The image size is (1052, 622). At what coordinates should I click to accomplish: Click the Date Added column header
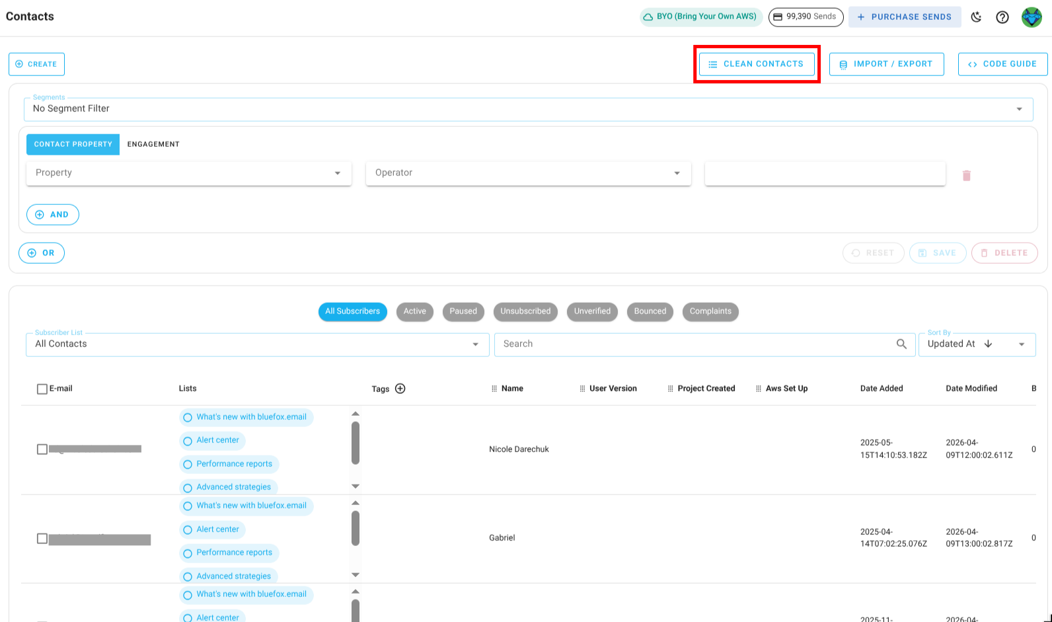[x=882, y=389]
